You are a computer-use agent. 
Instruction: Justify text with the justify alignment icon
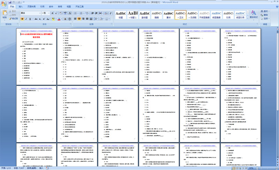87,19
